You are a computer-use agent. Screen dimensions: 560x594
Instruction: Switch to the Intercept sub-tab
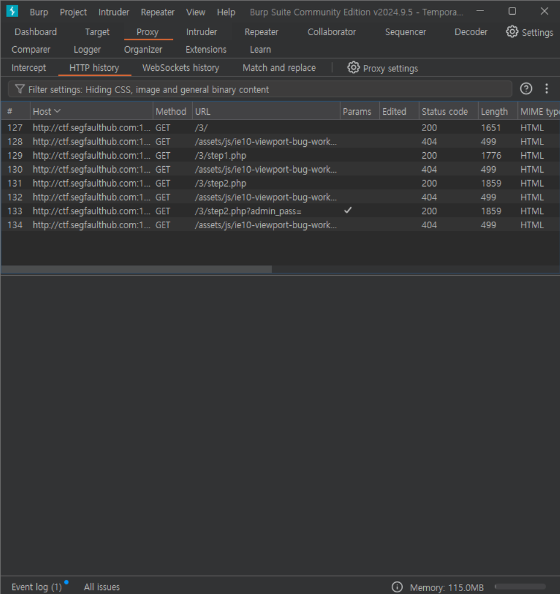point(29,68)
